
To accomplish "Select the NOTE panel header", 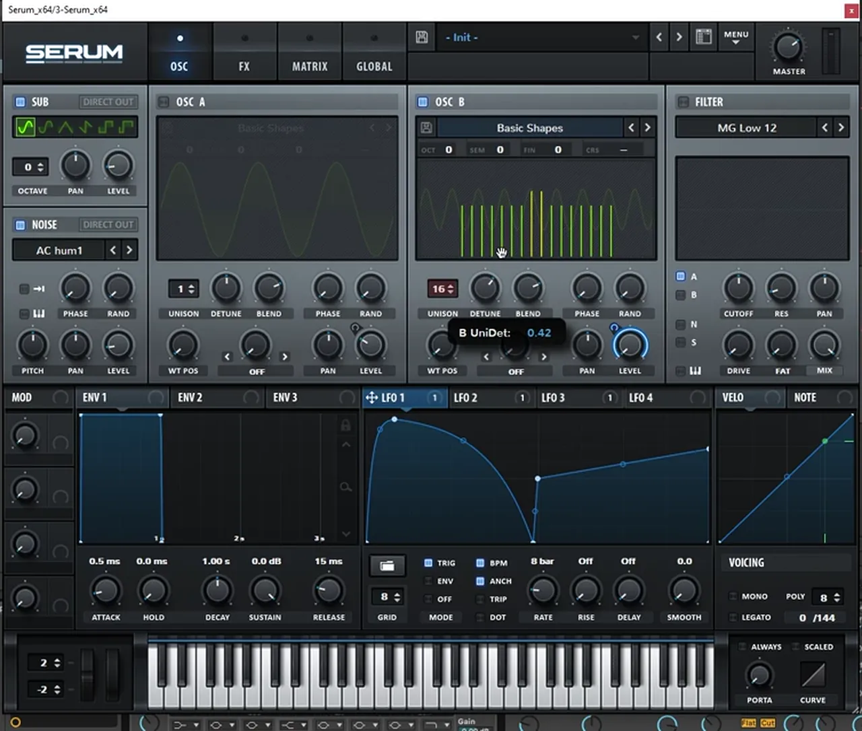I will coord(822,398).
